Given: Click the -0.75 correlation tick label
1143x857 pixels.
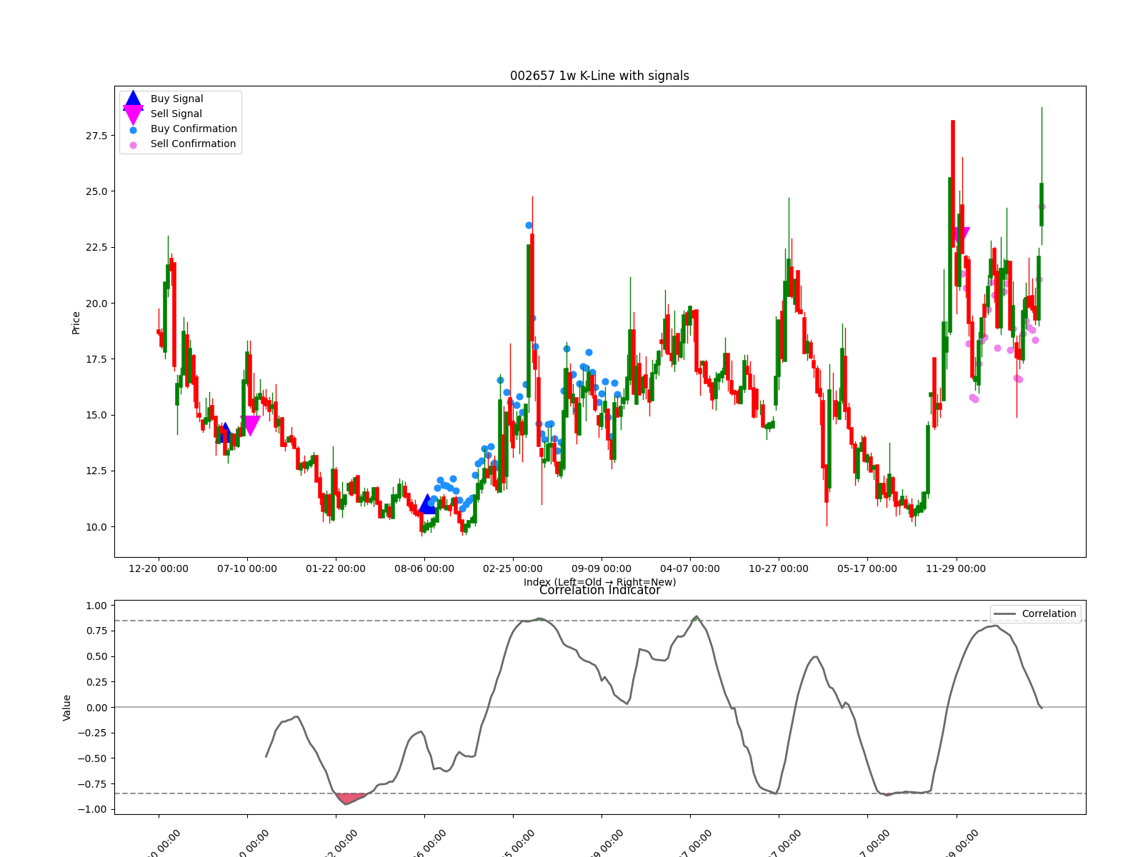Looking at the screenshot, I should click(93, 784).
